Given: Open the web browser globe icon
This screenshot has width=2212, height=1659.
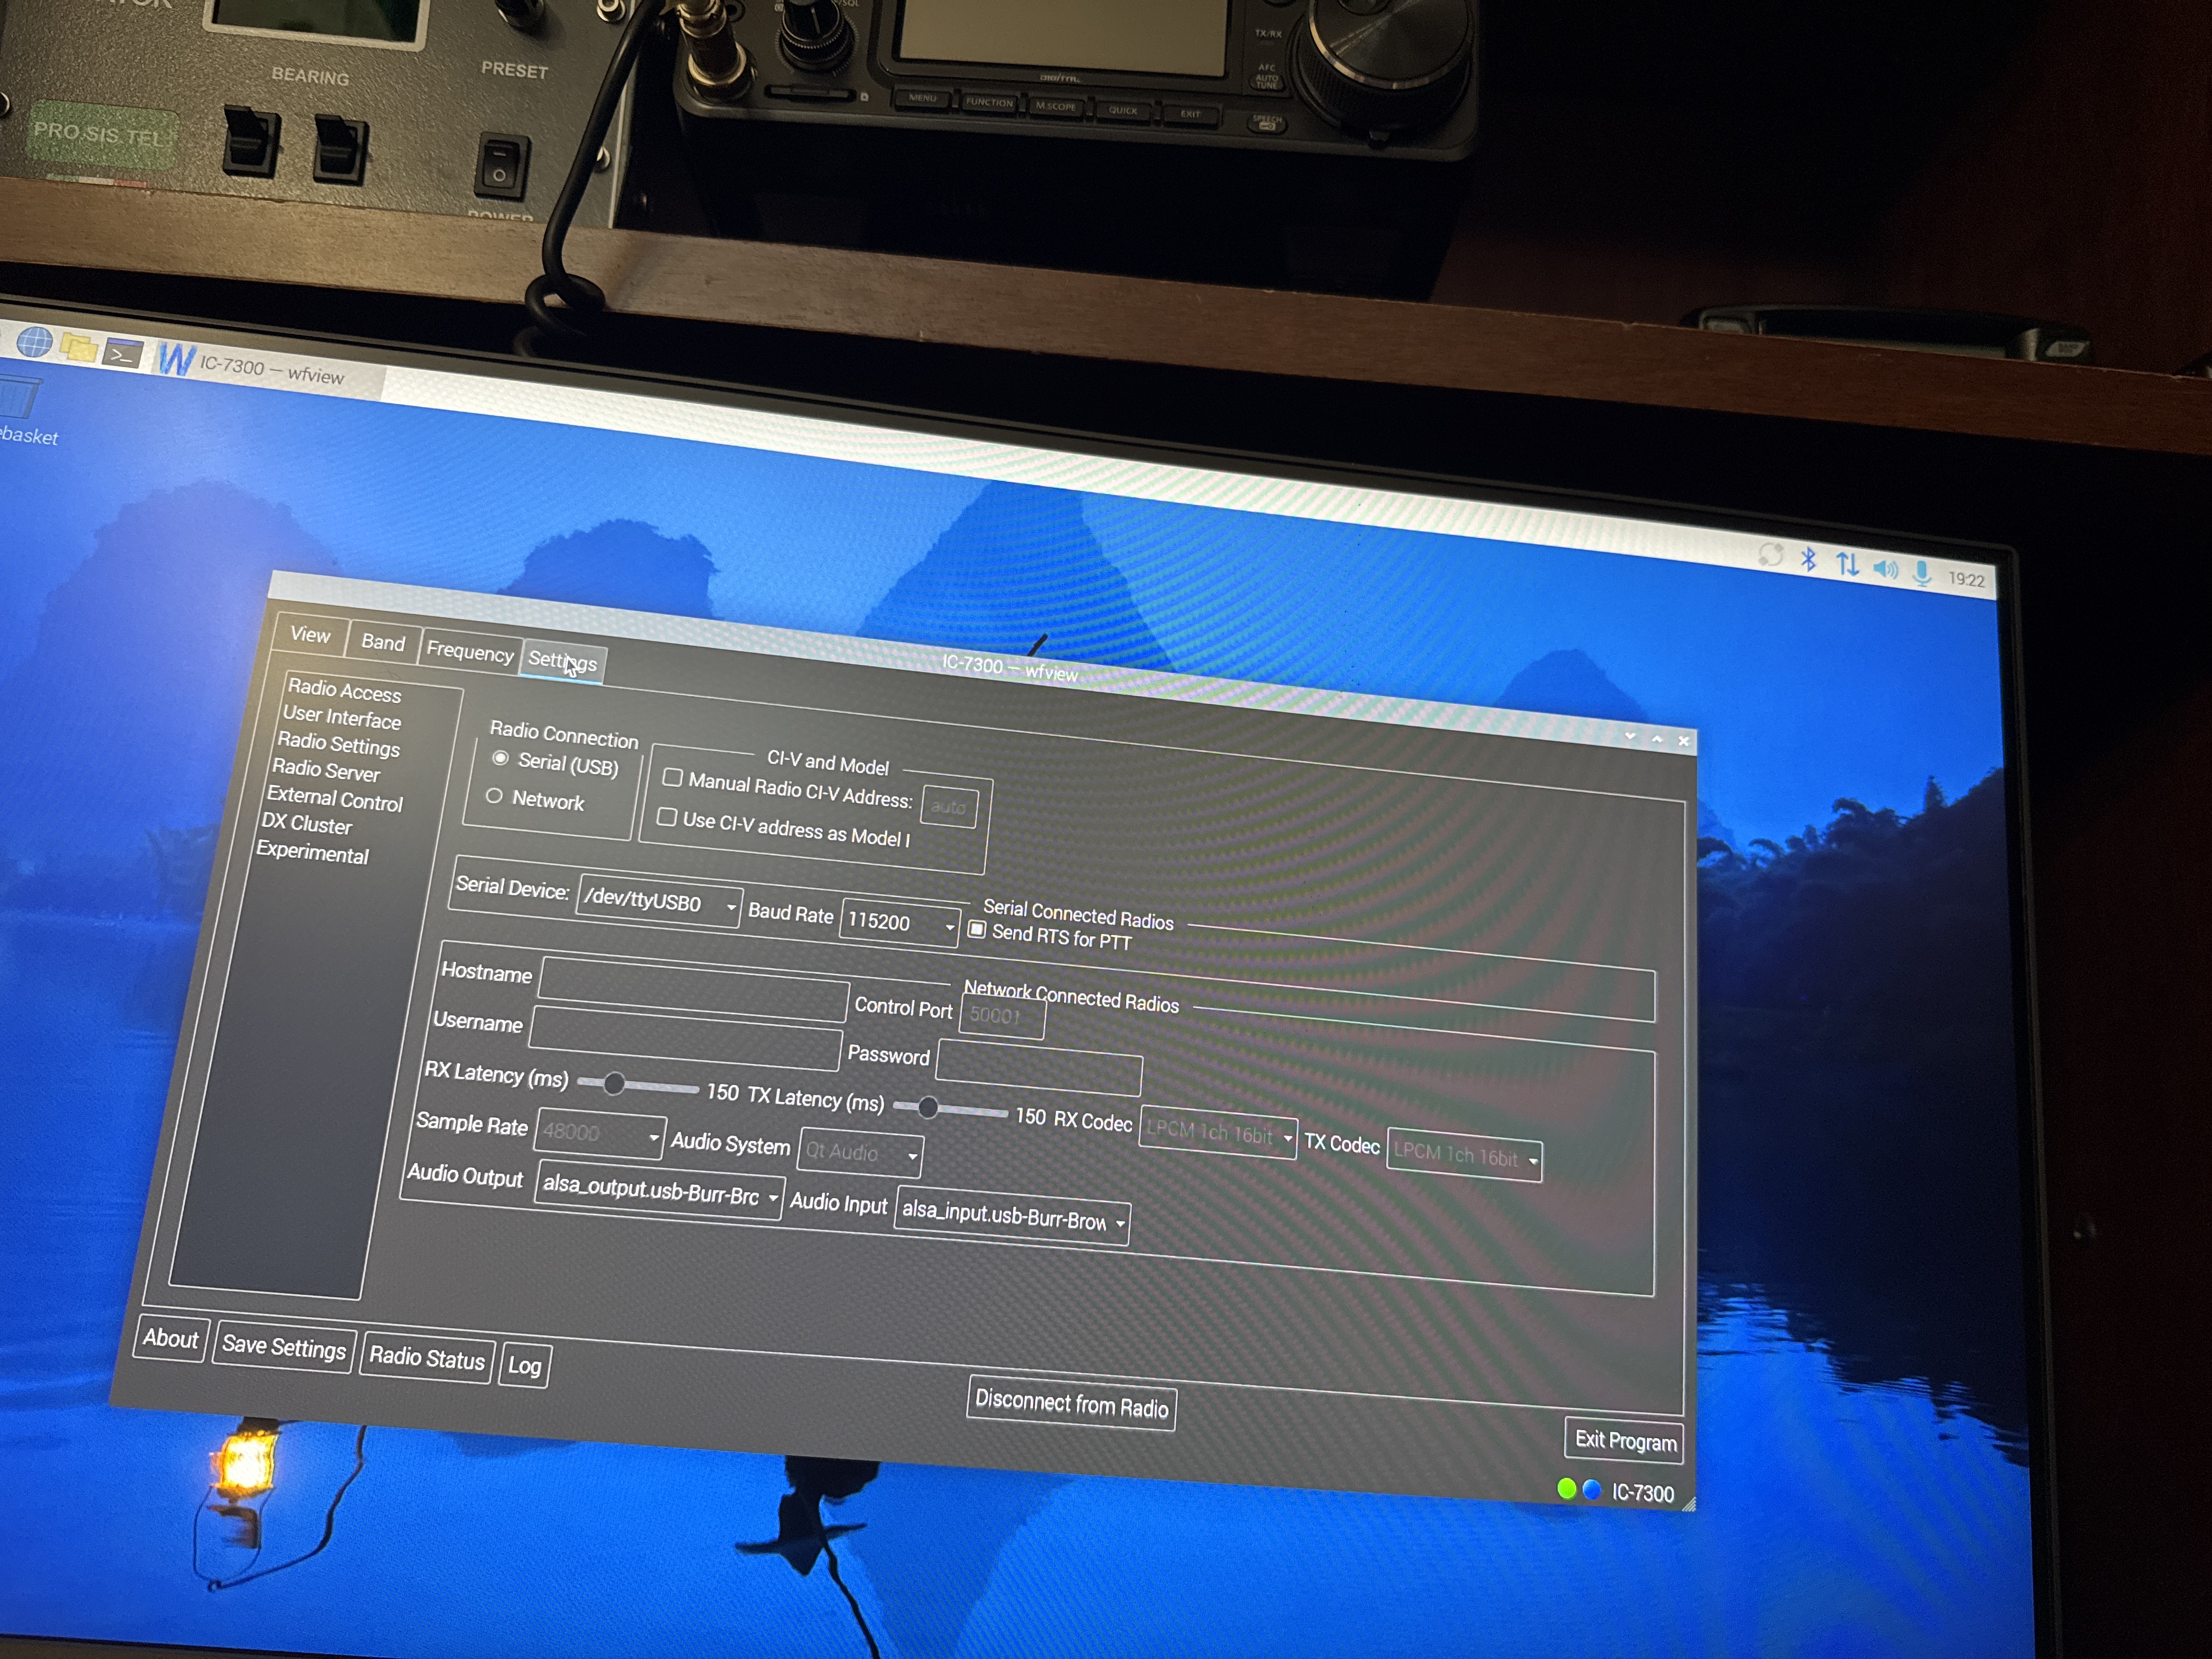Looking at the screenshot, I should point(34,341).
